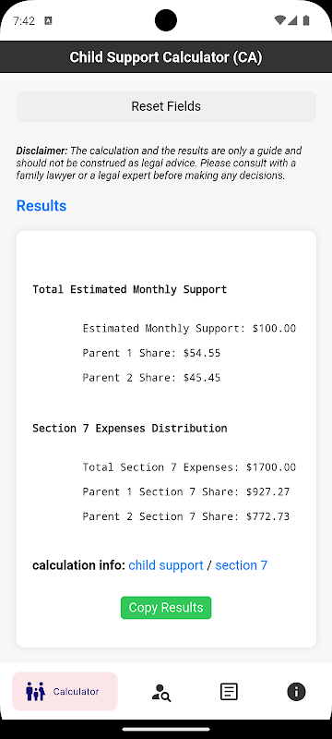
Task: Click the green Copy Results button
Action: coord(166,608)
